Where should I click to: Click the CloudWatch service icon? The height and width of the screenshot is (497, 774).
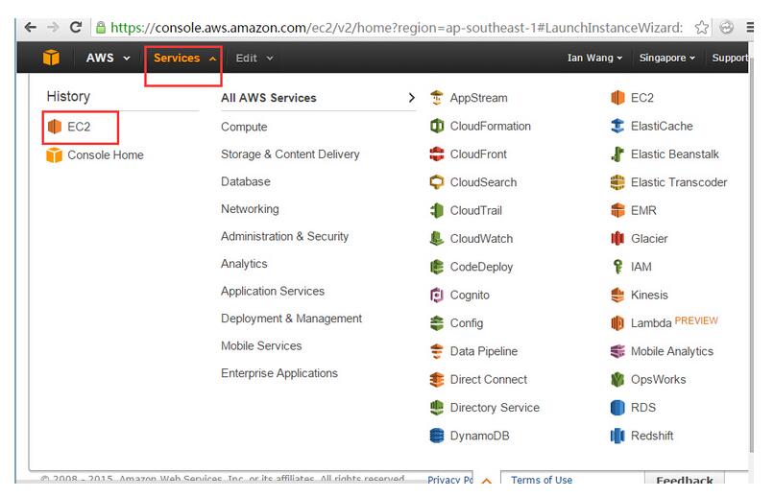(436, 239)
